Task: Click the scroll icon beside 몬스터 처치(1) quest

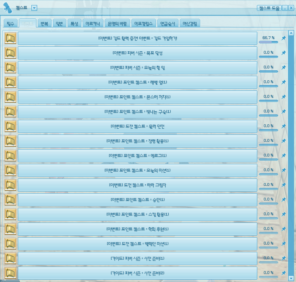Action: (x=10, y=97)
